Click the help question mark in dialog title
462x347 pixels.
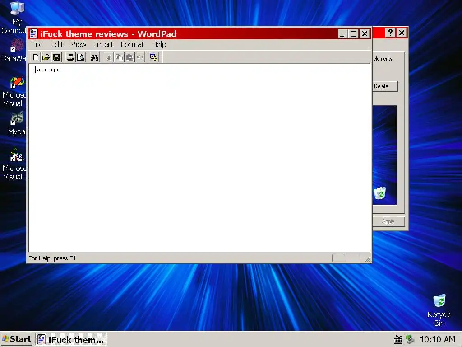(x=390, y=33)
